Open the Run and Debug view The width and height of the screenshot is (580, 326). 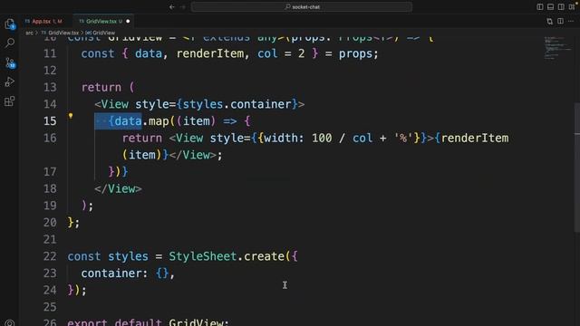[x=10, y=81]
